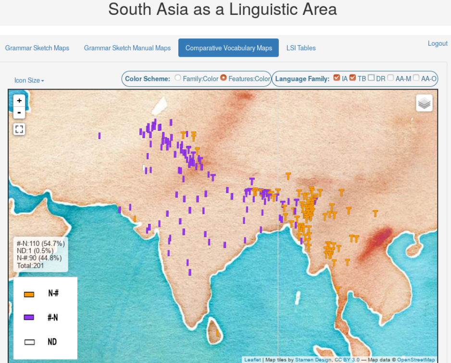Click the white ND marker on map

coord(144,168)
